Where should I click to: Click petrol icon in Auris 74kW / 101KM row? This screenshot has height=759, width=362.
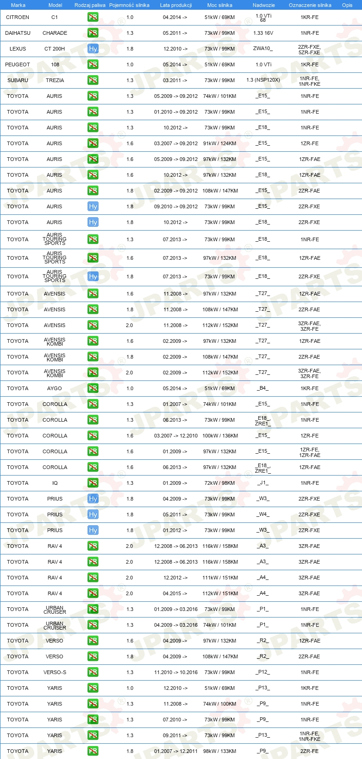pyautogui.click(x=93, y=96)
